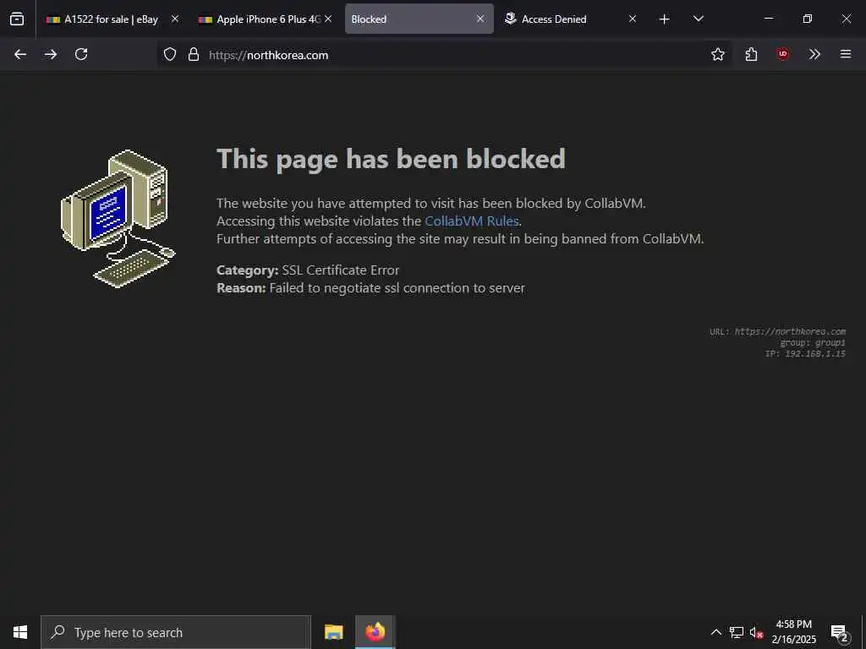The image size is (866, 649).
Task: Open the Extensions puzzle icon
Action: [x=751, y=54]
